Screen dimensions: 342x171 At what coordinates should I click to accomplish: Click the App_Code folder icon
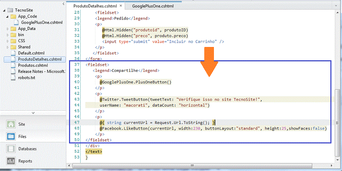(13, 16)
